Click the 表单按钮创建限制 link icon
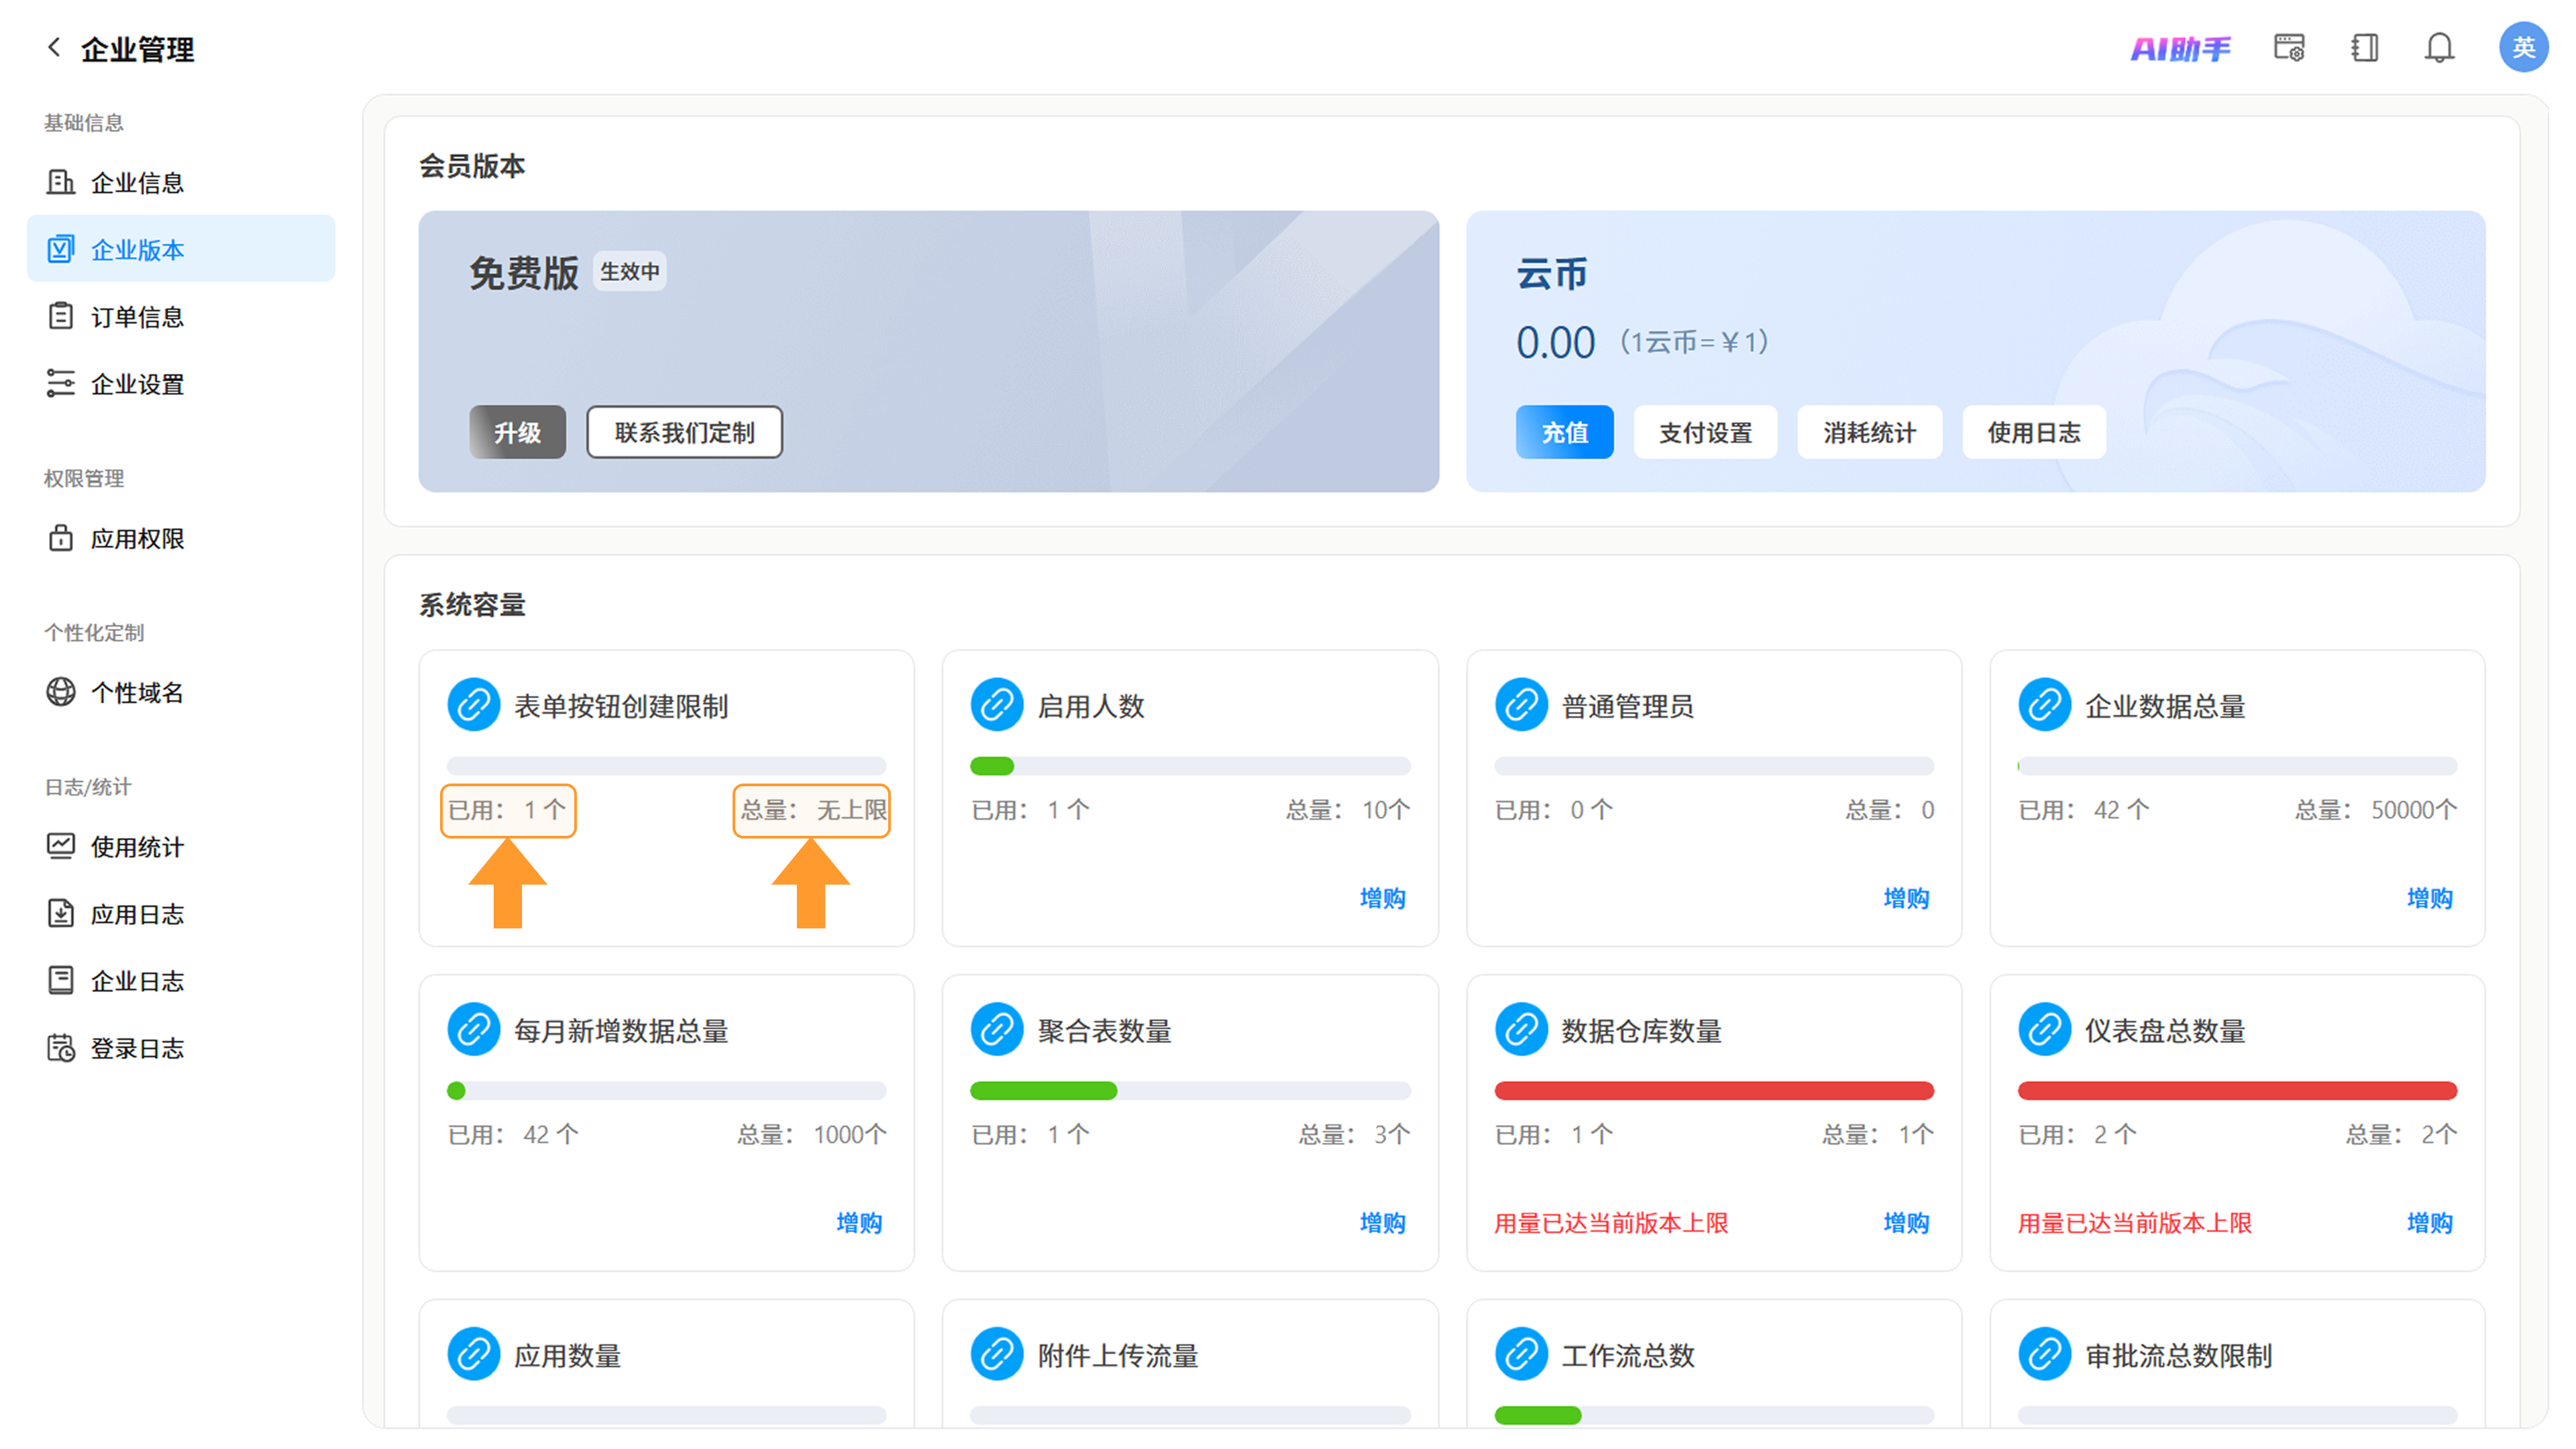The height and width of the screenshot is (1449, 2576). tap(473, 705)
